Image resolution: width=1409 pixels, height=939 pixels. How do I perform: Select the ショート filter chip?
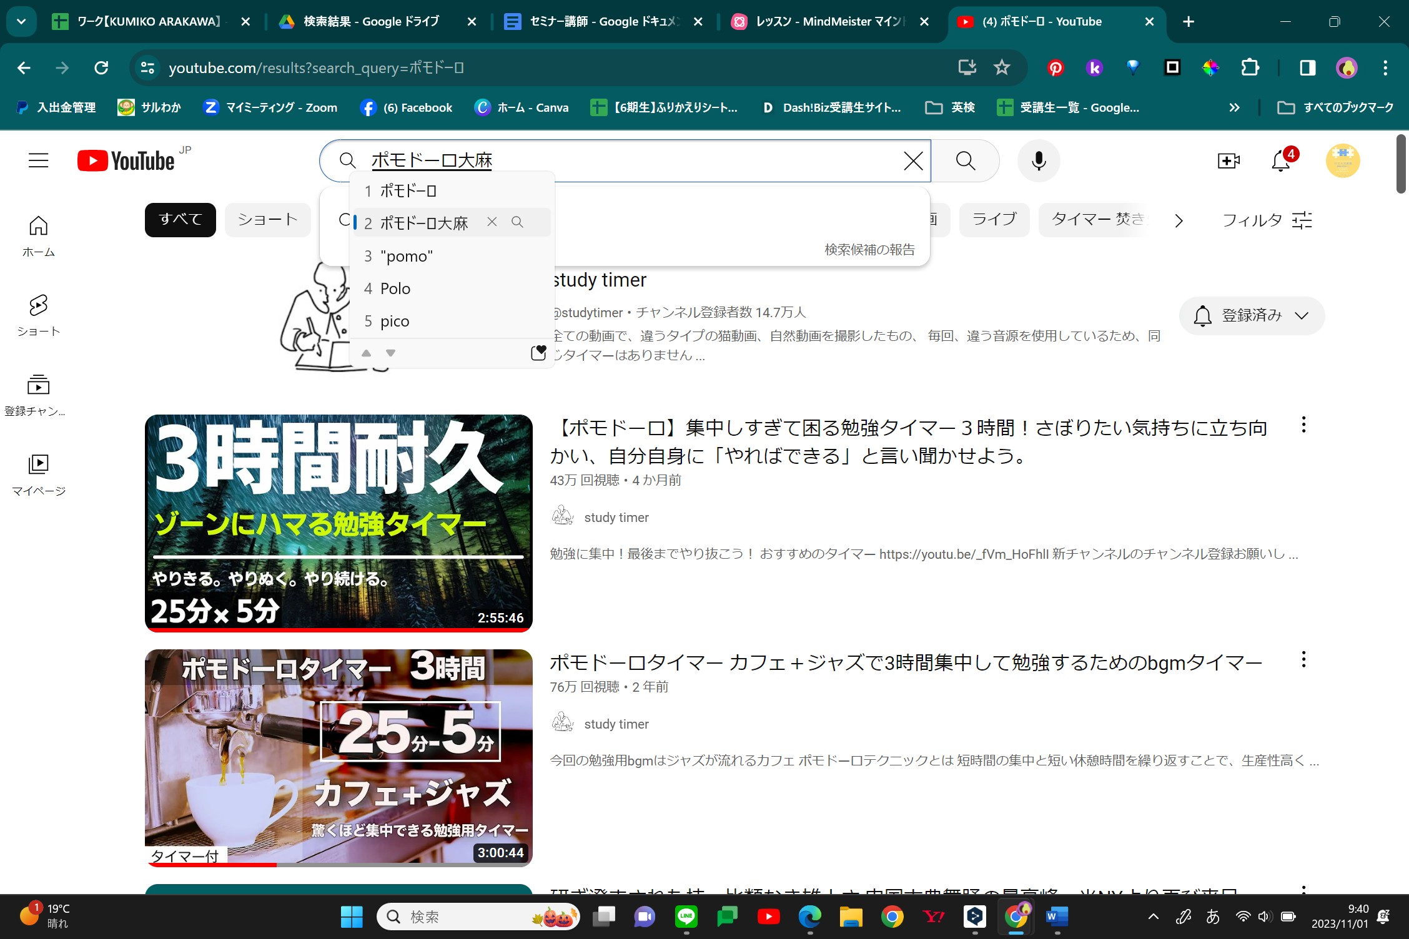pos(268,220)
